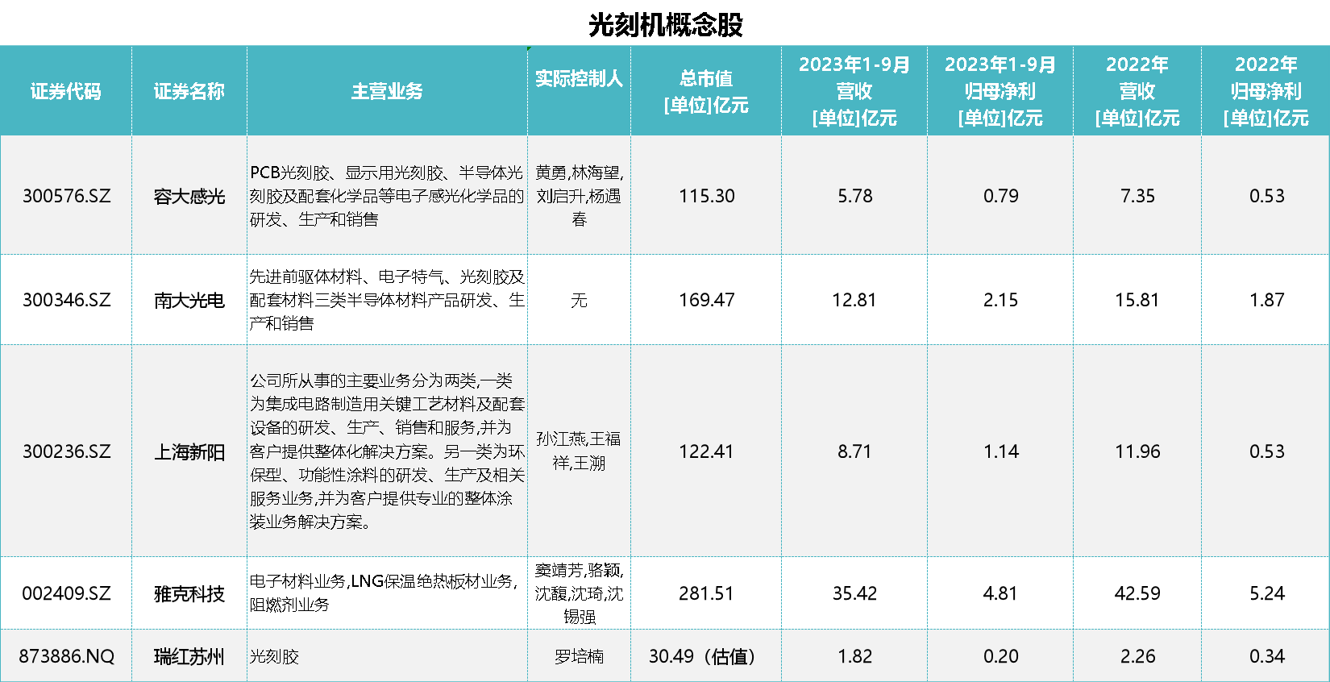Click the cell 873886.NQ
Image resolution: width=1330 pixels, height=682 pixels.
click(66, 656)
